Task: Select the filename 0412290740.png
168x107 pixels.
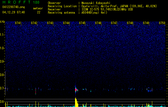Action: (14, 7)
